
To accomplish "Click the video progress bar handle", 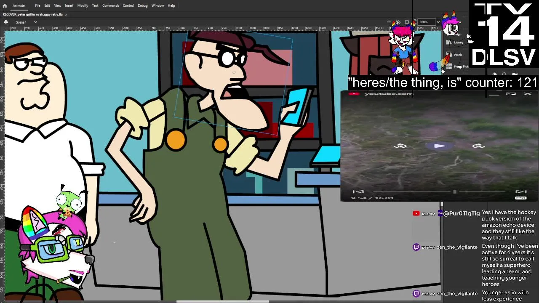I will (x=454, y=192).
